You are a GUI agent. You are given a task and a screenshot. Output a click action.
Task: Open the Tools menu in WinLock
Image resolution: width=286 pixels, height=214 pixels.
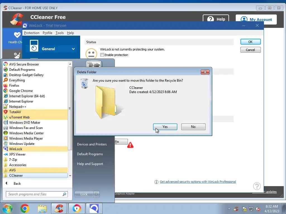59,33
